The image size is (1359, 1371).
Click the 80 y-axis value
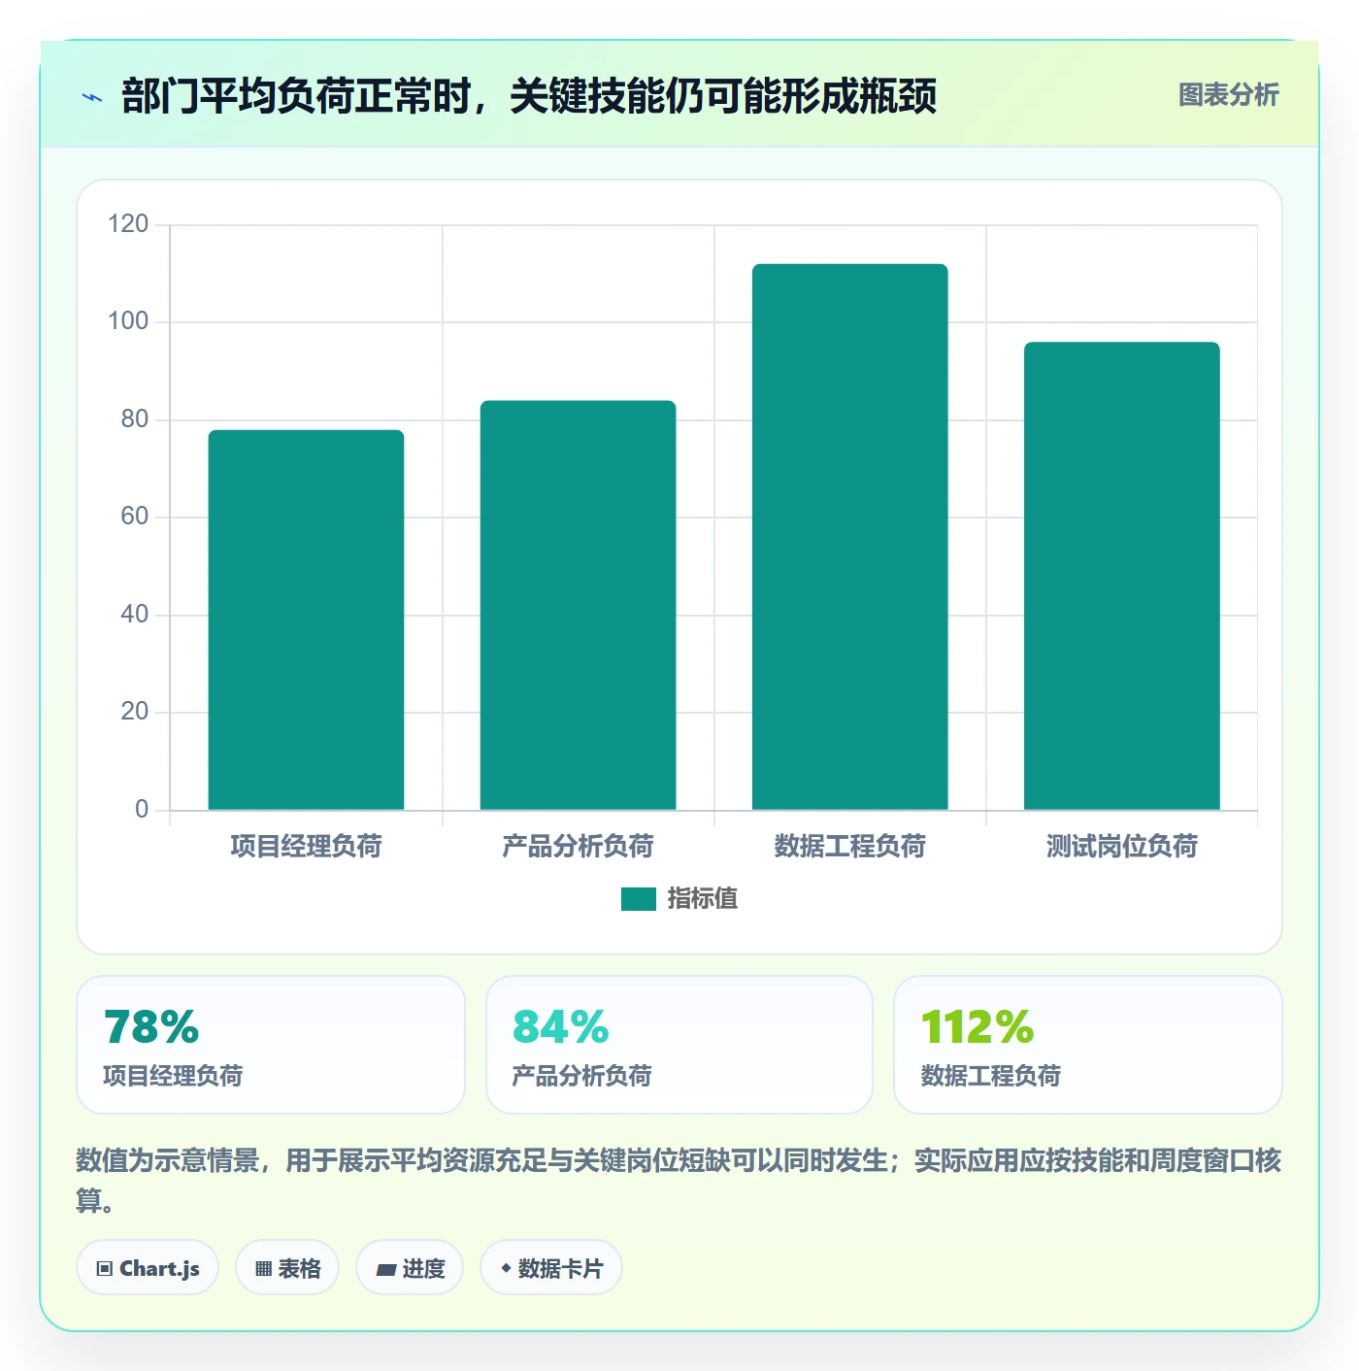(135, 419)
